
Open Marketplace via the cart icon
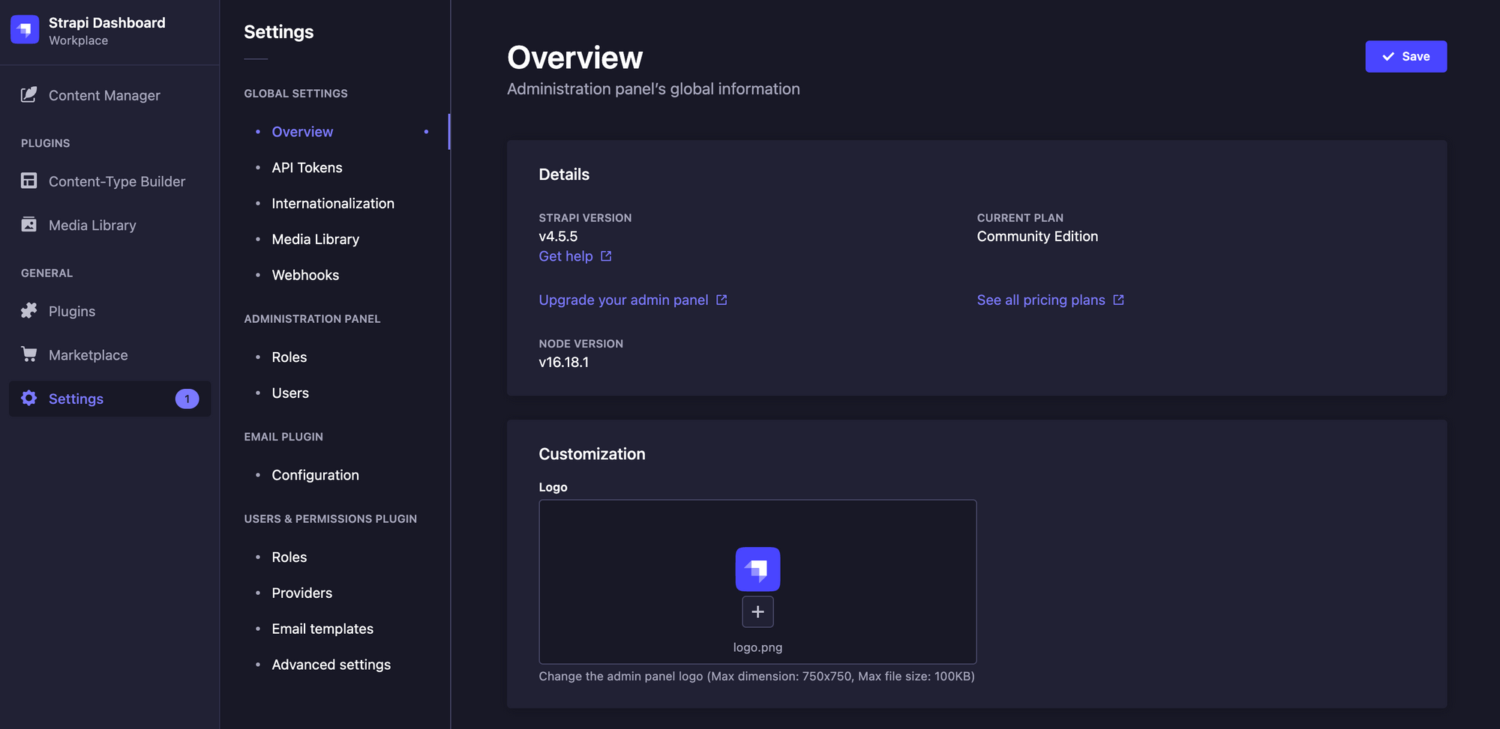28,354
